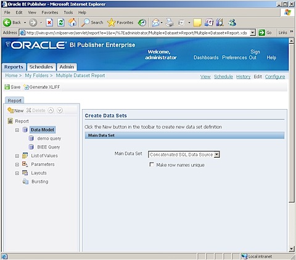Move item down with circled arrow
The height and width of the screenshot is (260, 296).
(60, 110)
